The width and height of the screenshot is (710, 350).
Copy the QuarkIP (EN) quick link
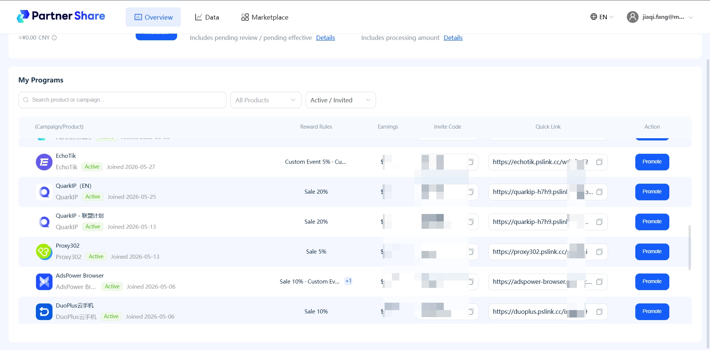point(599,192)
